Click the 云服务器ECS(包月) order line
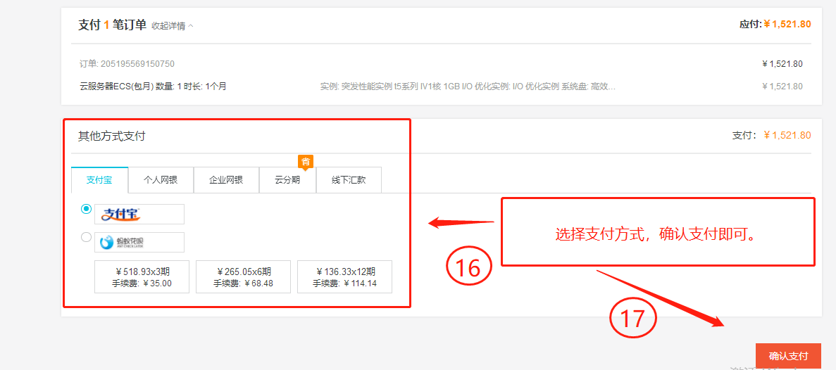Screen dimensions: 836x370 click(153, 87)
